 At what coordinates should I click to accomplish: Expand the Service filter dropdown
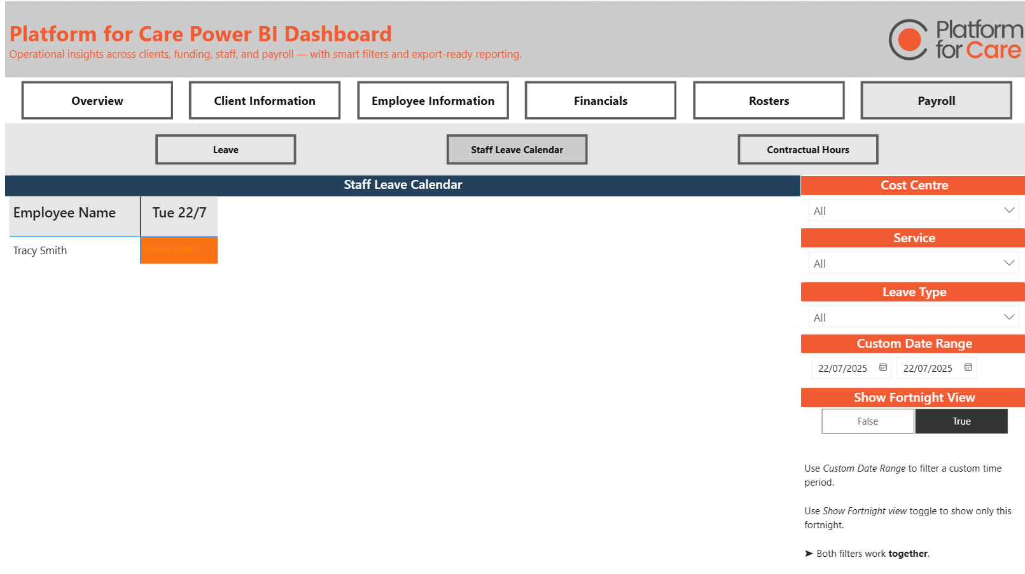[x=914, y=263]
